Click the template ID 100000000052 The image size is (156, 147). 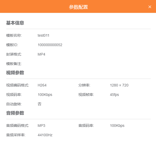pos(50,45)
